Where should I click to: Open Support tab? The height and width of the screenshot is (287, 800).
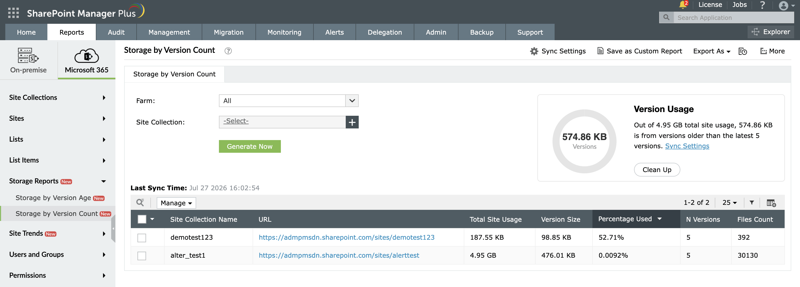pos(530,32)
